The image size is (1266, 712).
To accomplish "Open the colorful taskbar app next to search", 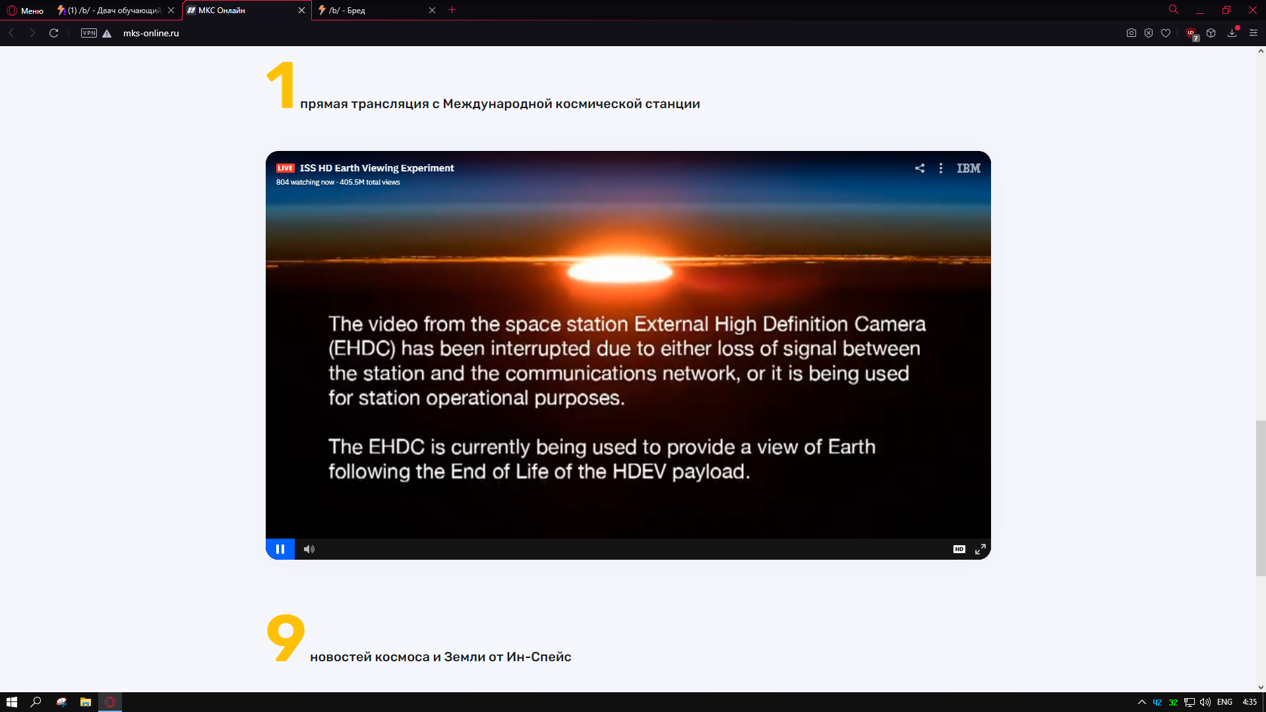I will (x=61, y=702).
